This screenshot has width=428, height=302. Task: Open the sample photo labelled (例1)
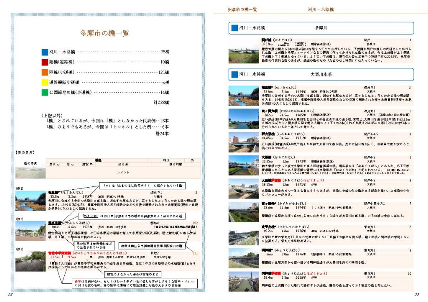point(31,201)
